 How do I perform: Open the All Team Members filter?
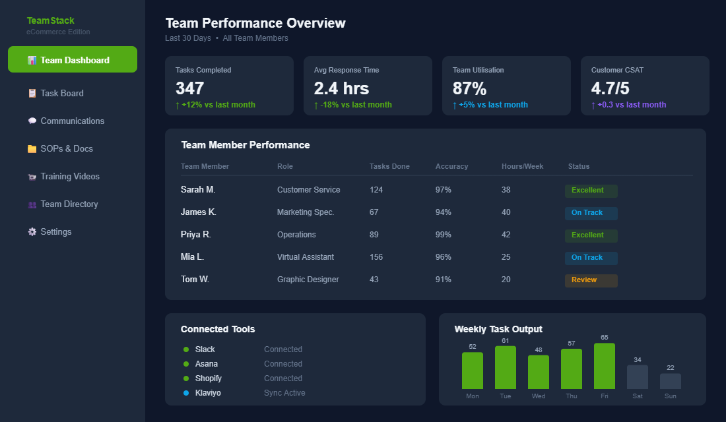pyautogui.click(x=255, y=38)
